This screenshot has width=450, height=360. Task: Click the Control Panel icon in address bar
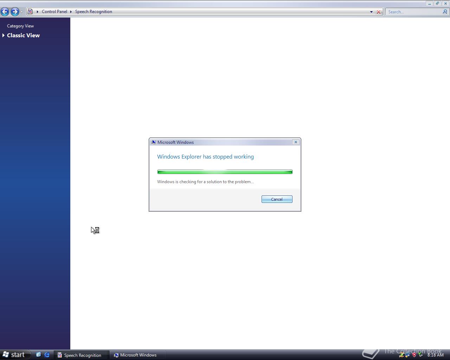pyautogui.click(x=30, y=12)
